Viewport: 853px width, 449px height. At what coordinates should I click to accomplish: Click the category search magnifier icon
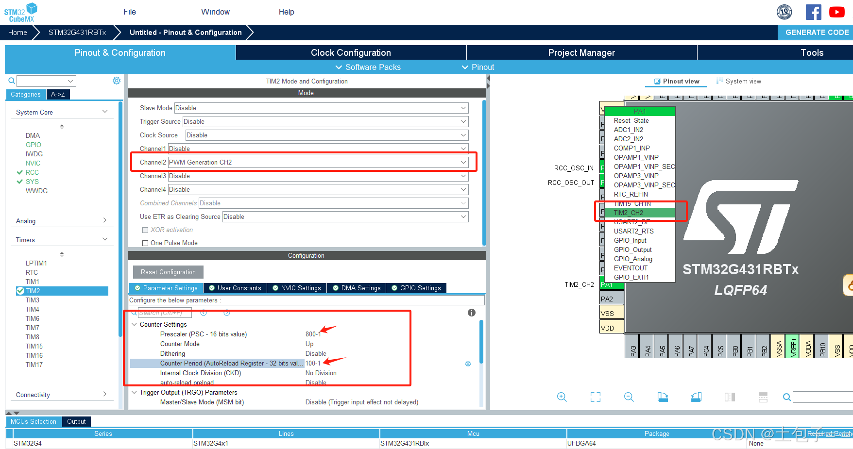pyautogui.click(x=12, y=81)
